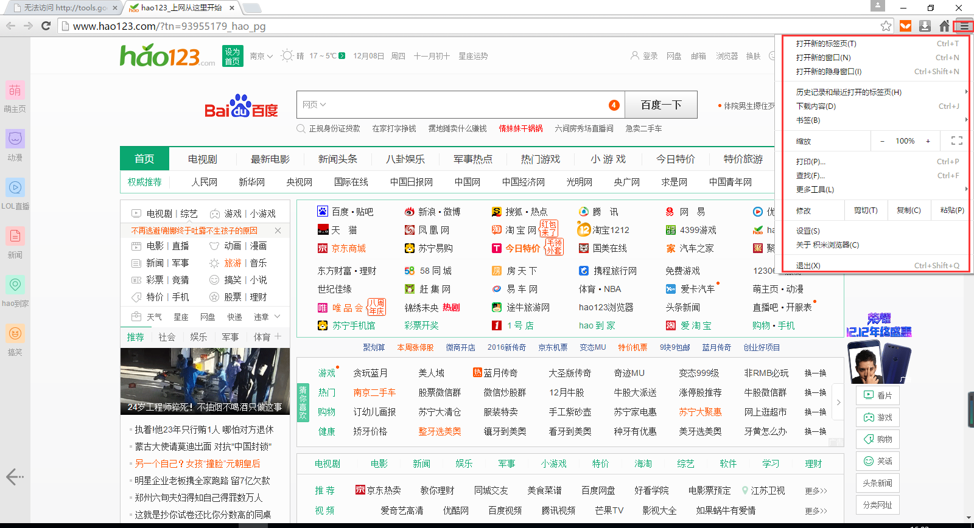Reload the page with refresh icon
974x528 pixels.
tap(46, 26)
